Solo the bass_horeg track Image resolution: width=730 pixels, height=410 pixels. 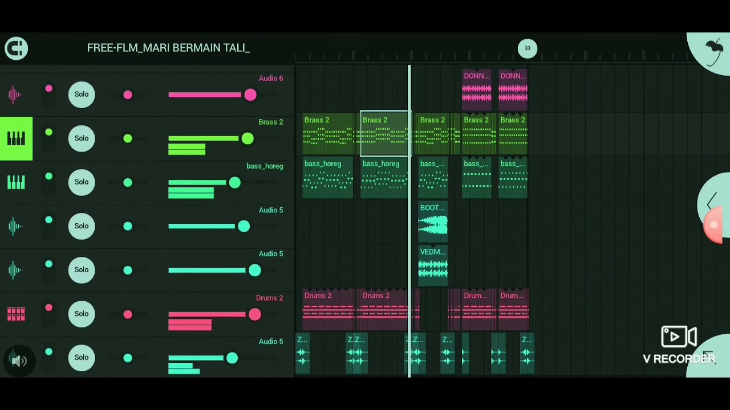coord(82,182)
